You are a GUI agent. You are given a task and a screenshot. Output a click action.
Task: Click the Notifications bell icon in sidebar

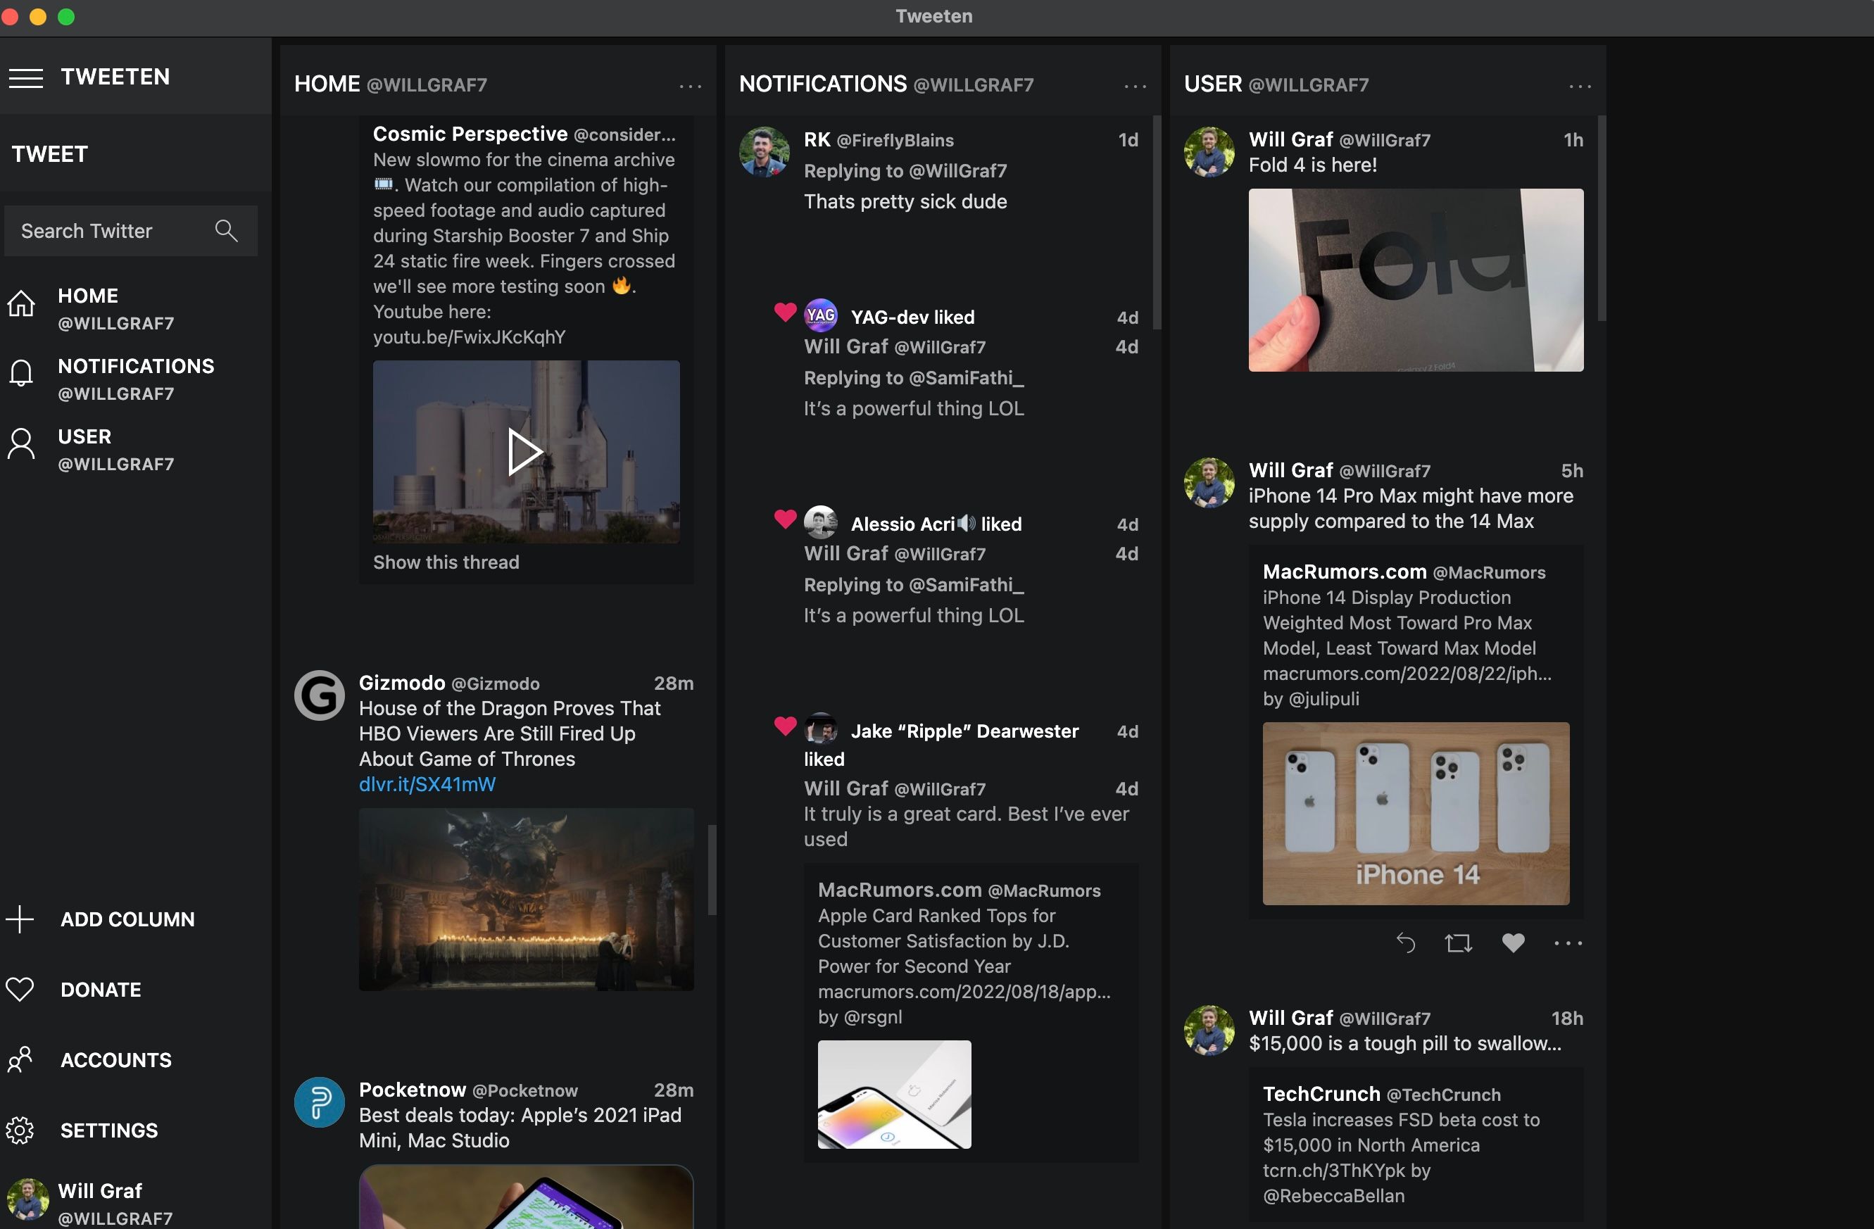pos(21,373)
